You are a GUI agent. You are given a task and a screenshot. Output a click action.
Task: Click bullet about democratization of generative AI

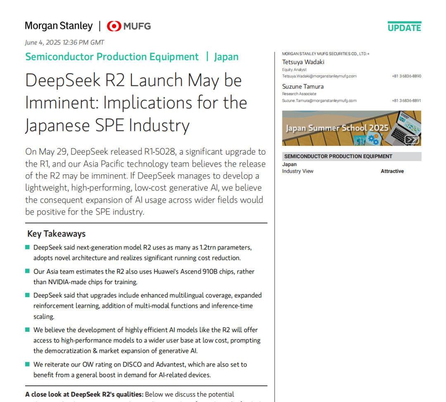(147, 340)
